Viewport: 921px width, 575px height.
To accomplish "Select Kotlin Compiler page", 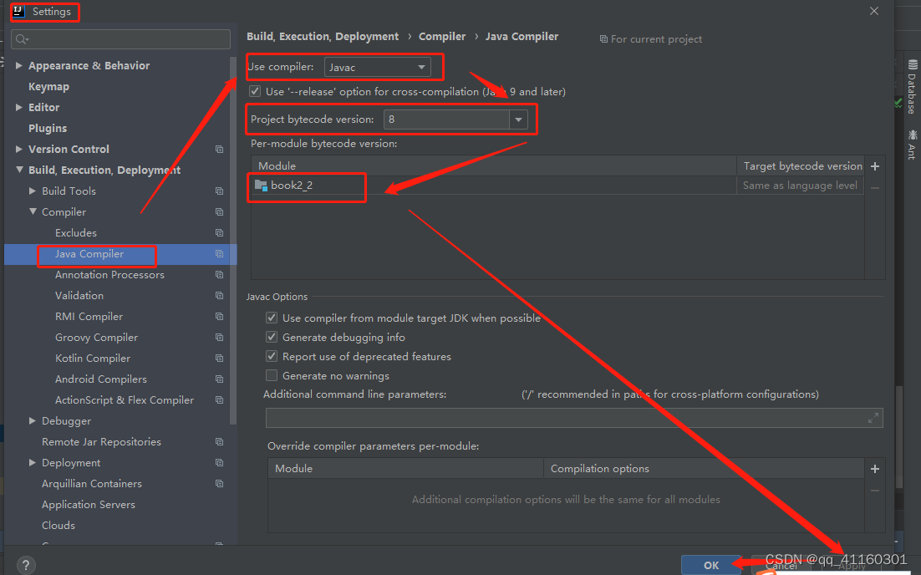I will point(93,359).
